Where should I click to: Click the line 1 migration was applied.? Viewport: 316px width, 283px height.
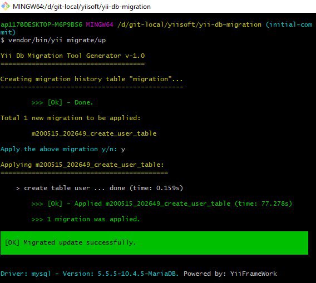(86, 219)
